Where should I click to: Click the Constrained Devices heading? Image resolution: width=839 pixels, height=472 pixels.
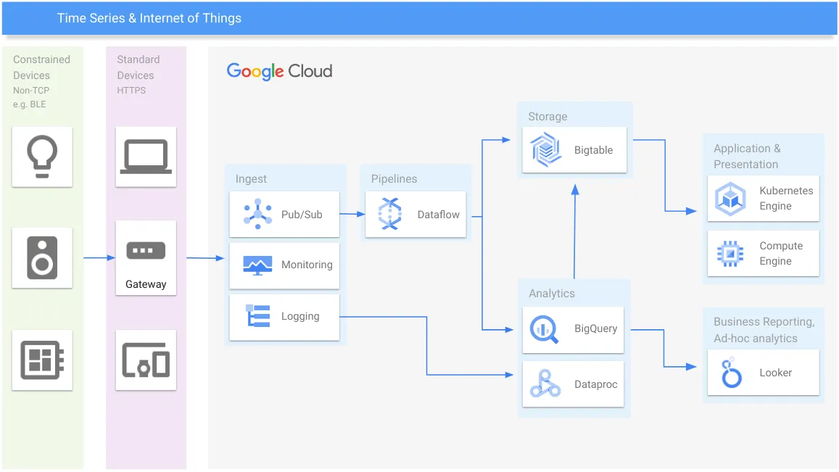click(41, 67)
